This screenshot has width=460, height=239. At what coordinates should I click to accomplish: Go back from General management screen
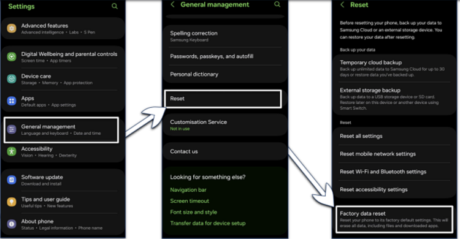coord(172,4)
